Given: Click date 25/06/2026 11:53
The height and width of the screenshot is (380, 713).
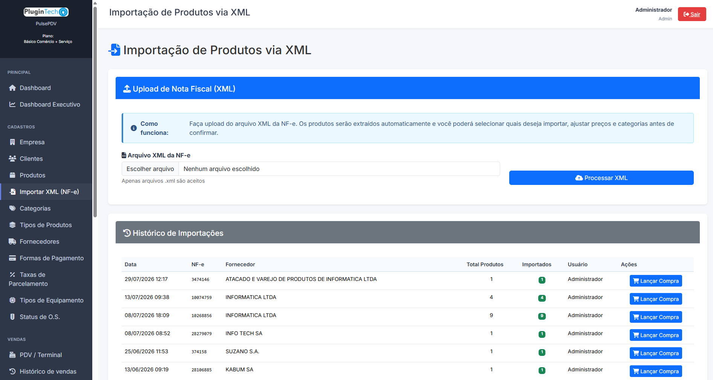Looking at the screenshot, I should [x=147, y=351].
